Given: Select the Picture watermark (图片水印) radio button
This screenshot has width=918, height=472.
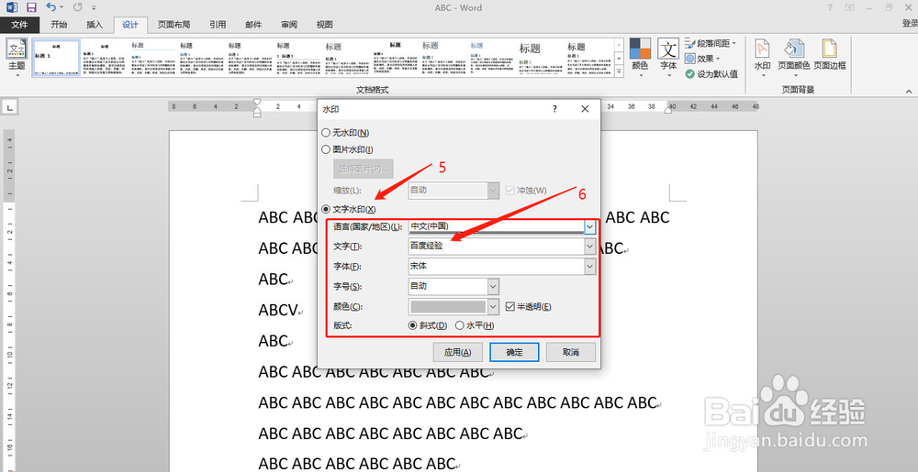Looking at the screenshot, I should 326,149.
